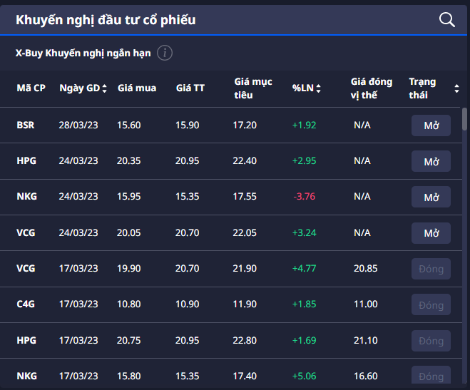470x390 pixels.
Task: Click Mở button for NKG 24/03/23 row
Action: (431, 197)
